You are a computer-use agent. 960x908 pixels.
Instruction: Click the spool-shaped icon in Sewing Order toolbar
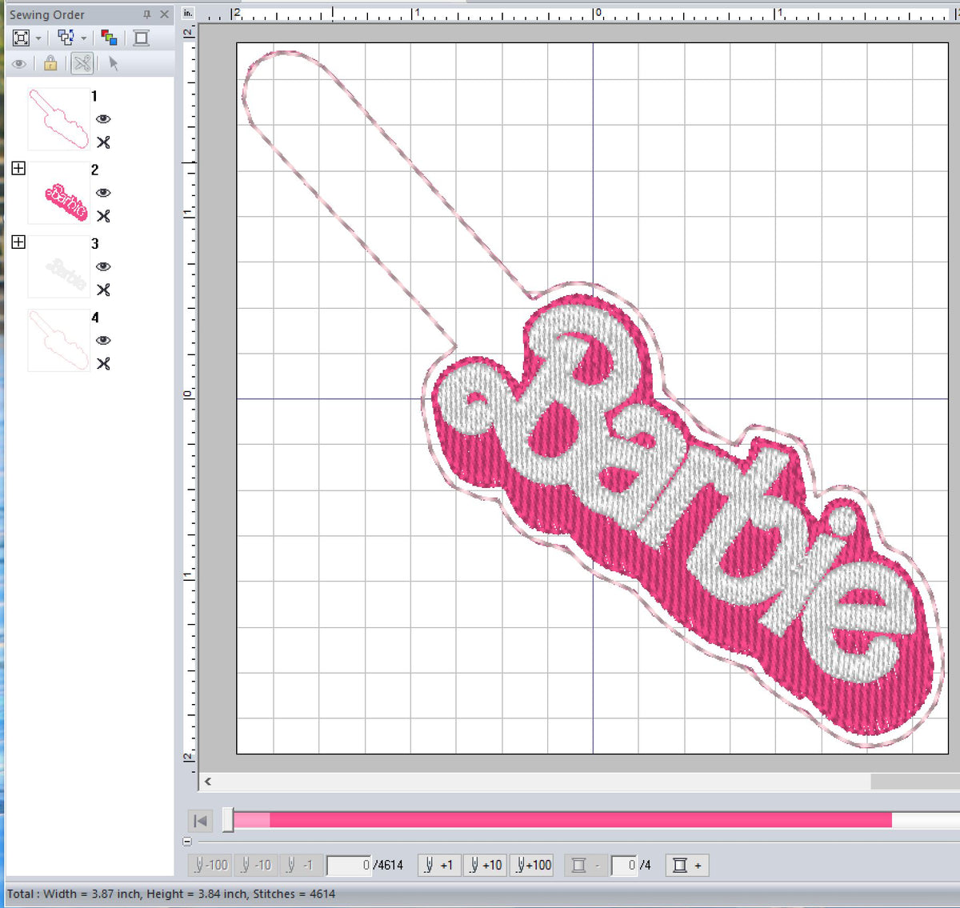(142, 38)
